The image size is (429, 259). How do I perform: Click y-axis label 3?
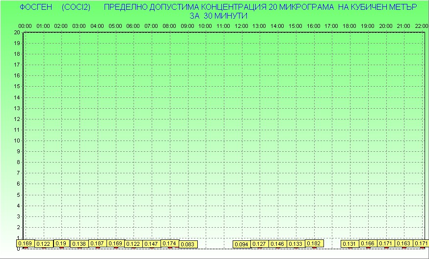[18, 216]
